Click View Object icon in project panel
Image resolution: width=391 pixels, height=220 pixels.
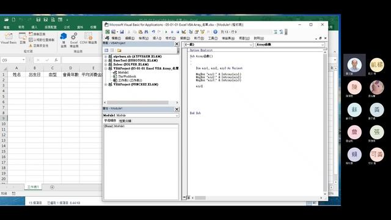point(112,50)
